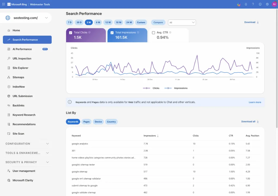Viewport: 278px width, 196px height.
Task: Switch to the Pages list tab
Action: click(x=86, y=122)
